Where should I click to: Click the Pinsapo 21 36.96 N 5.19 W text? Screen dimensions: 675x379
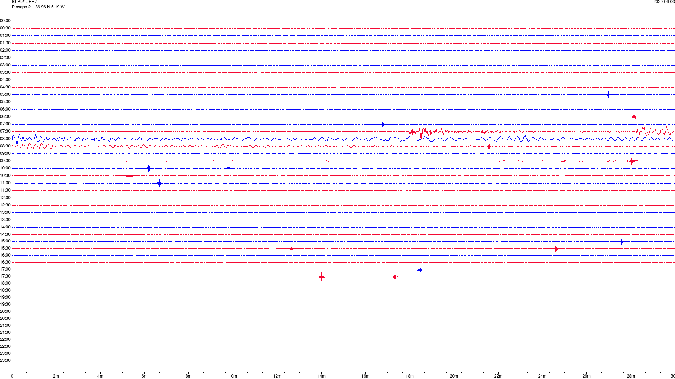[x=38, y=7]
